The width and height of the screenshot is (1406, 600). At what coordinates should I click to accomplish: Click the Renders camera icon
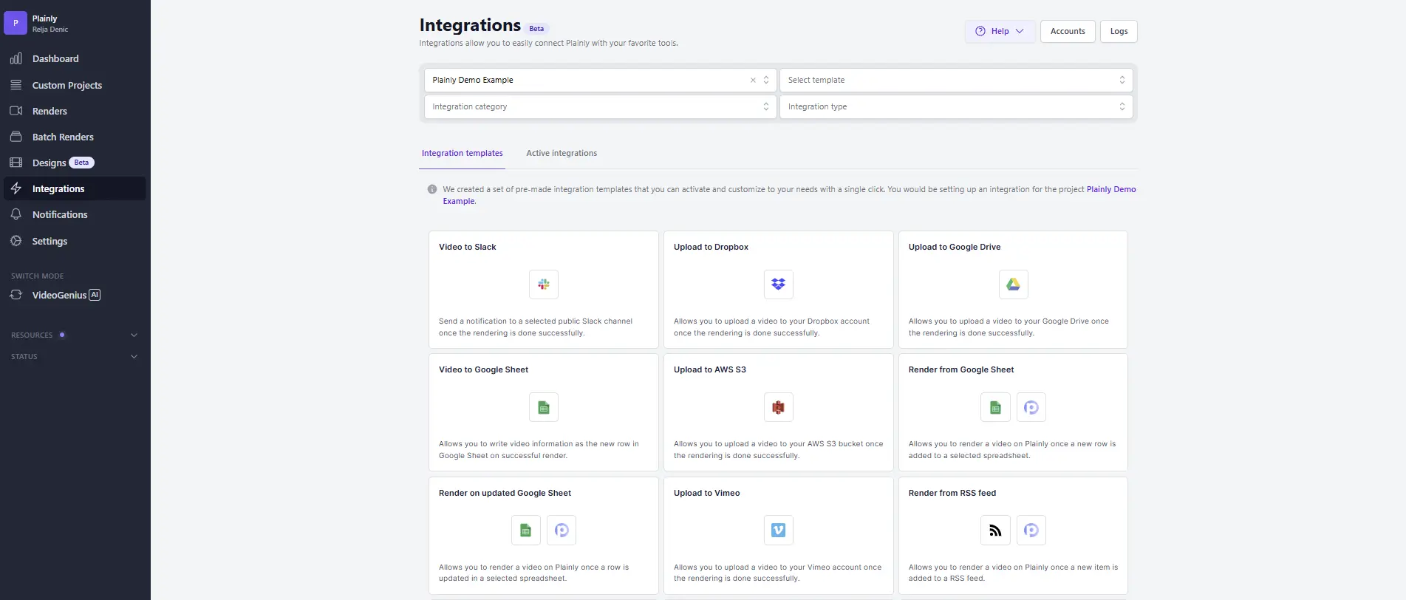click(x=16, y=111)
